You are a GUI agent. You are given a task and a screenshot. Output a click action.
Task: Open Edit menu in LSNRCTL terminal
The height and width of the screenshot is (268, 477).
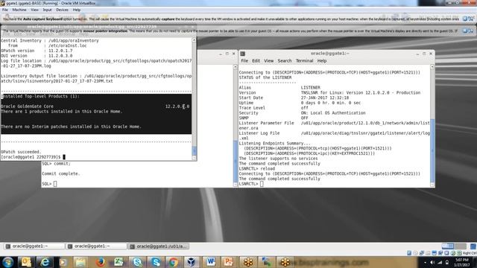tap(256, 61)
